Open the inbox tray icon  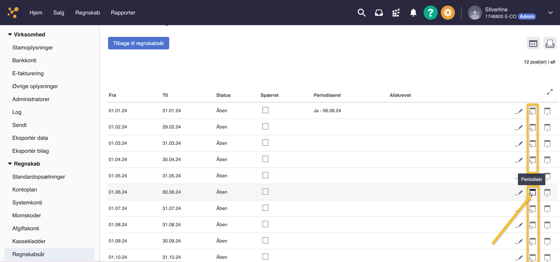click(x=379, y=13)
